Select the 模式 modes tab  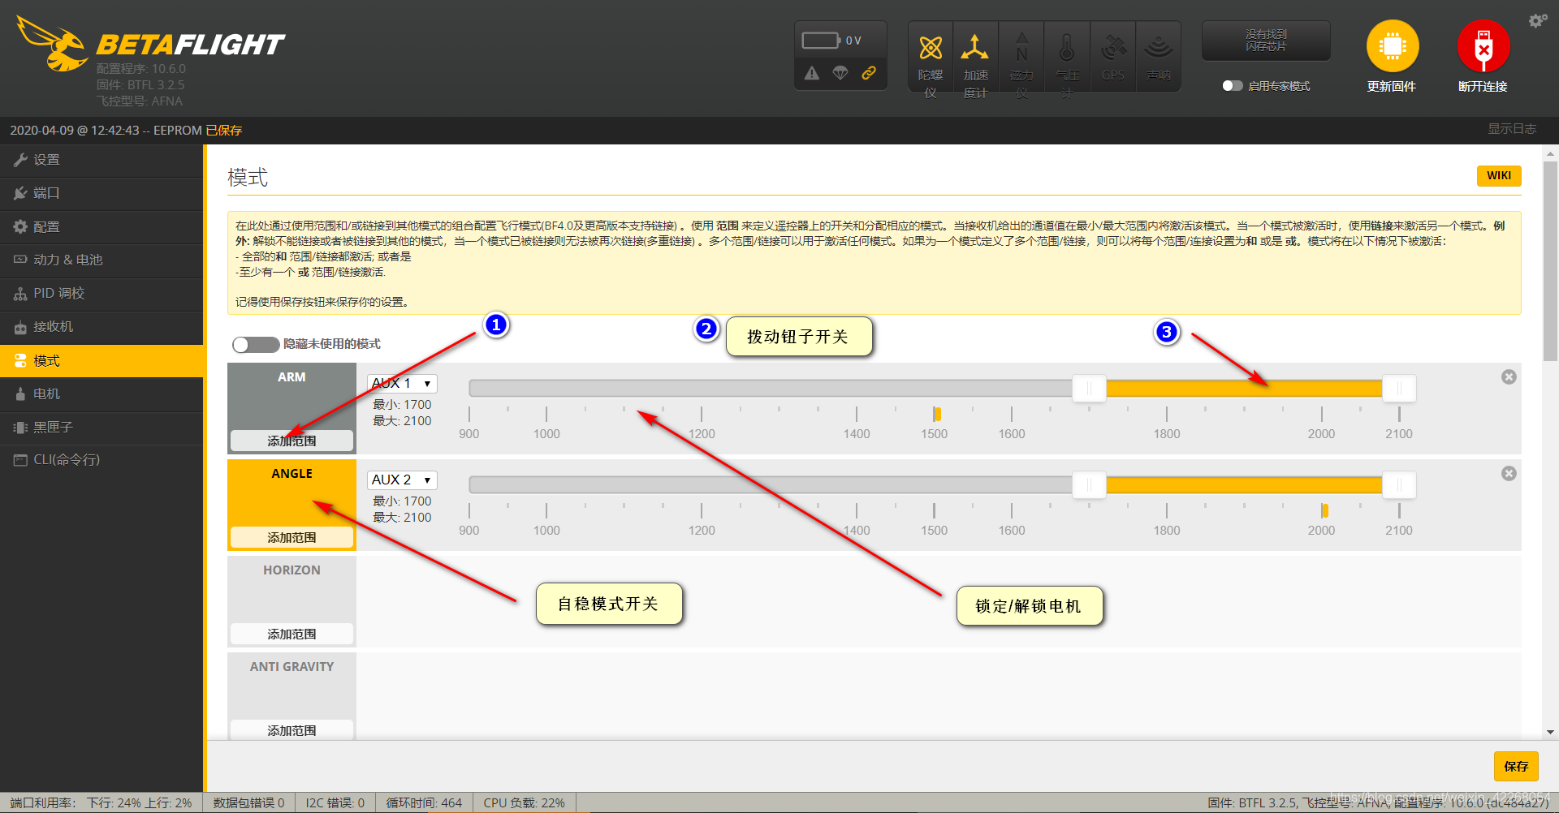(101, 360)
